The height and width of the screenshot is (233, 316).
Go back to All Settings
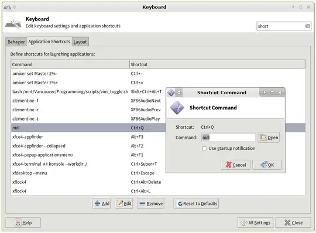pos(255,222)
